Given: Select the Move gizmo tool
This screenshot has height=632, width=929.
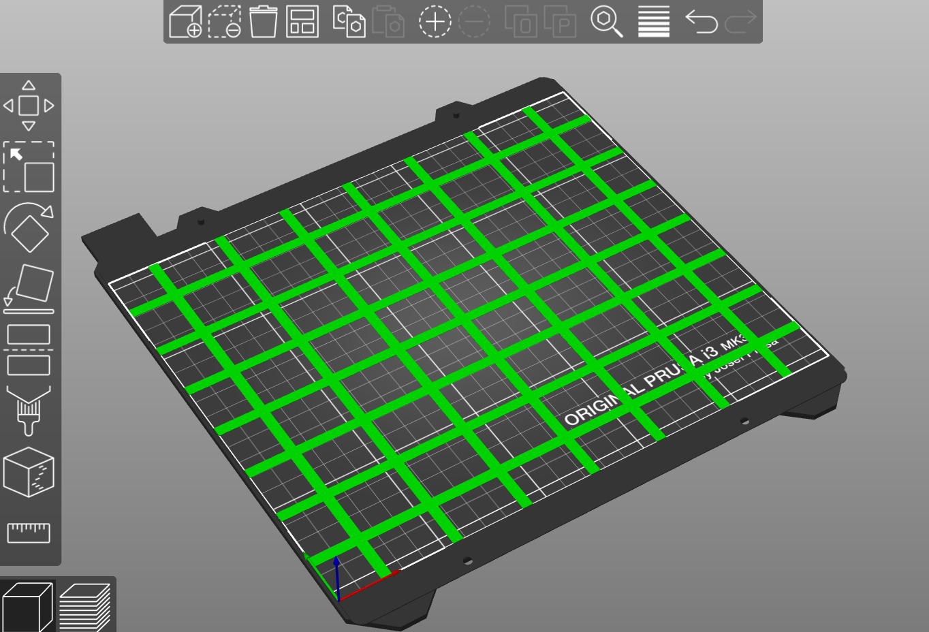Looking at the screenshot, I should [29, 106].
